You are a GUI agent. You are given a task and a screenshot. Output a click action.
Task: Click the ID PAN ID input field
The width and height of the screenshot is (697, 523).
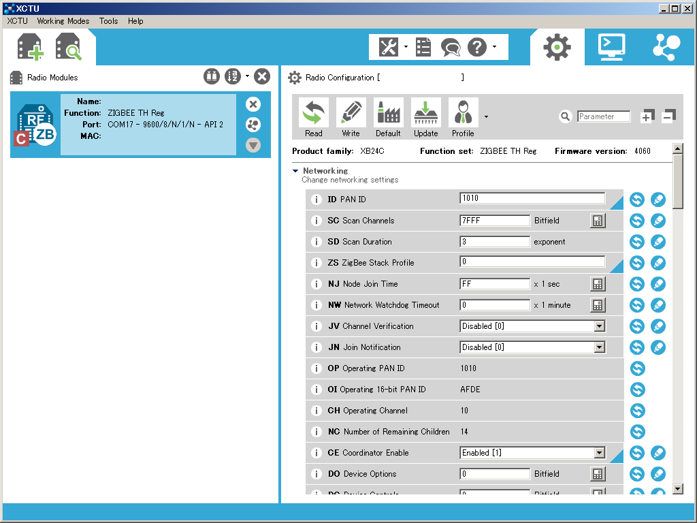point(532,198)
